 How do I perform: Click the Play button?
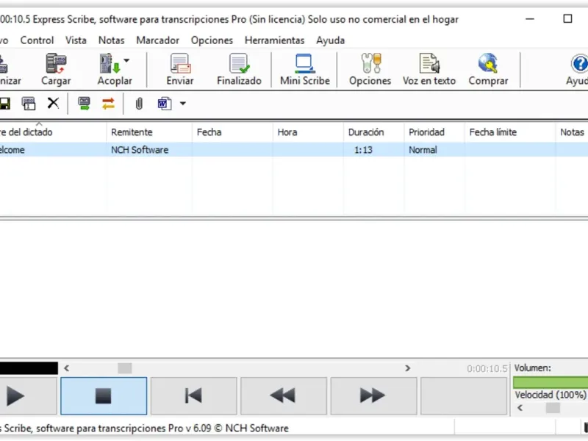(x=29, y=396)
